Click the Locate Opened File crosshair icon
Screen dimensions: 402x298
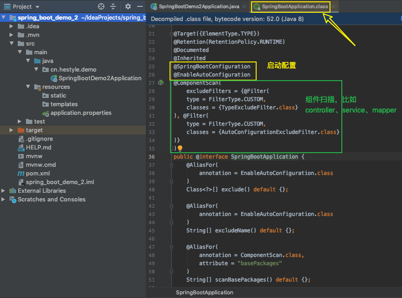101,7
